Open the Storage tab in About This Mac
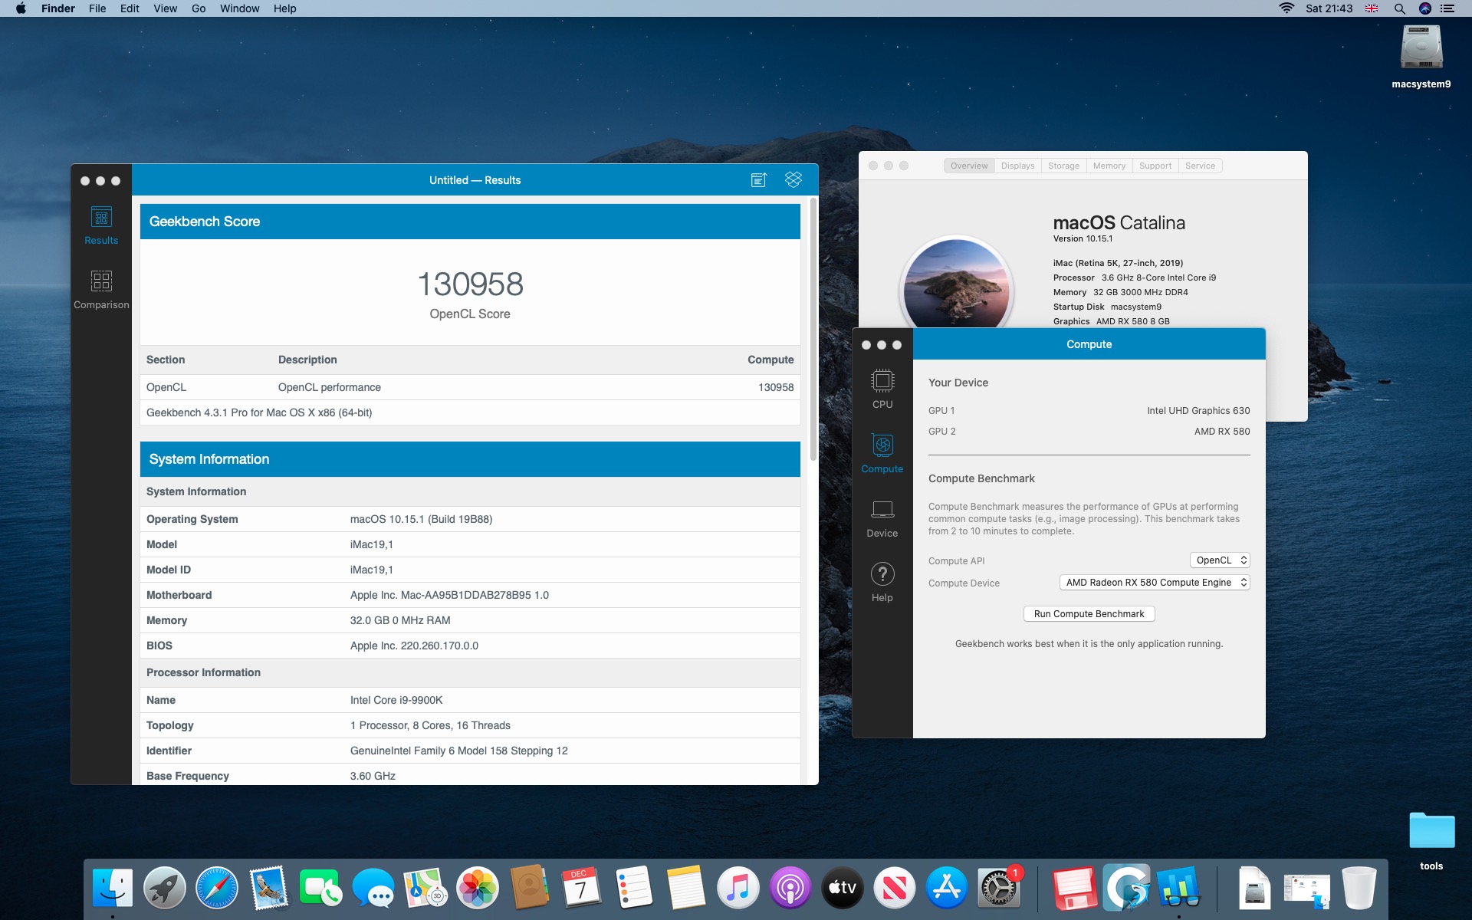The image size is (1472, 920). point(1063,166)
